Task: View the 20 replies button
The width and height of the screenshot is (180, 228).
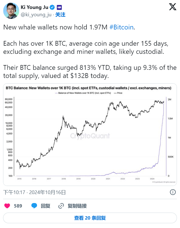Action: 90,218
